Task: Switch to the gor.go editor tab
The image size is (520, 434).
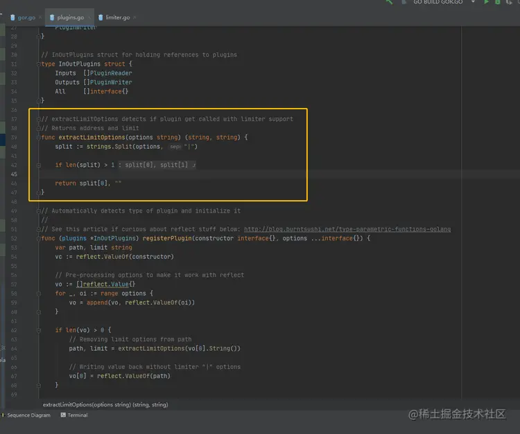Action: [26, 17]
